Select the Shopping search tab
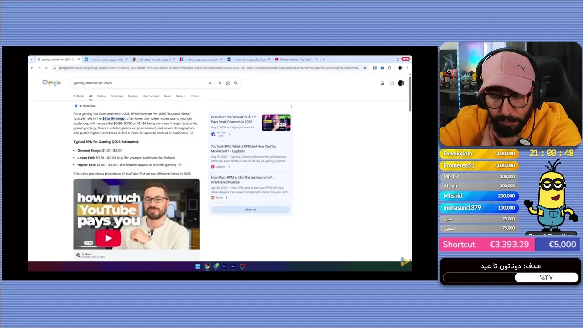The height and width of the screenshot is (328, 583). tap(117, 96)
